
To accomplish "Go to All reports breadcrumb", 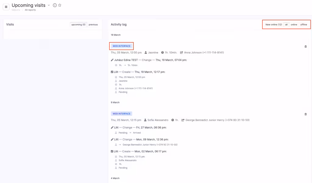I will click(30, 10).
